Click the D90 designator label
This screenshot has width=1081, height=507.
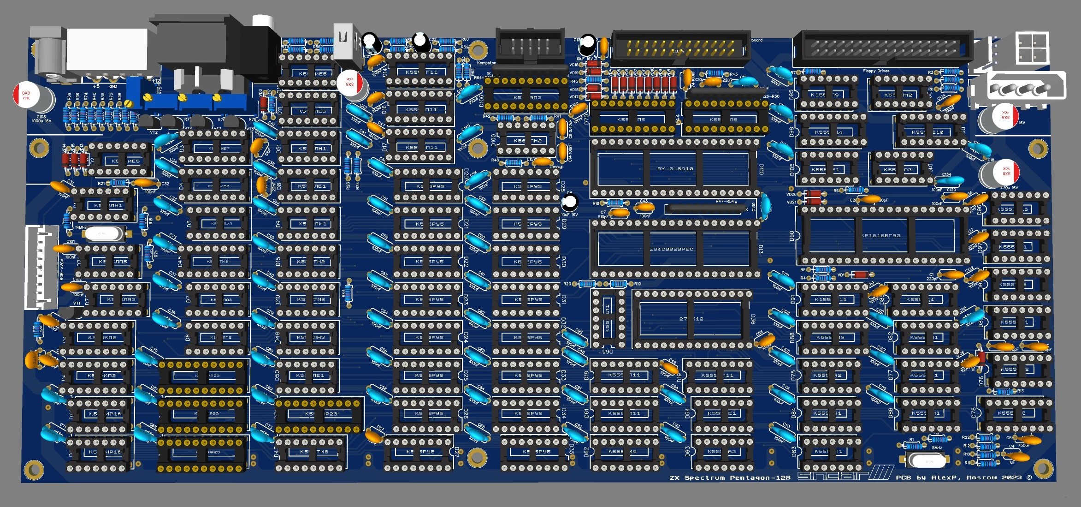coord(792,236)
